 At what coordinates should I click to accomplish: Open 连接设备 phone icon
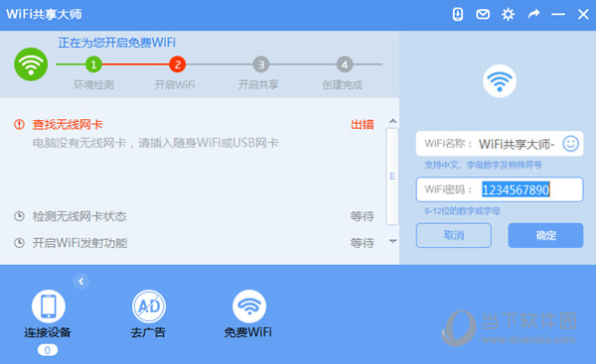coord(49,305)
